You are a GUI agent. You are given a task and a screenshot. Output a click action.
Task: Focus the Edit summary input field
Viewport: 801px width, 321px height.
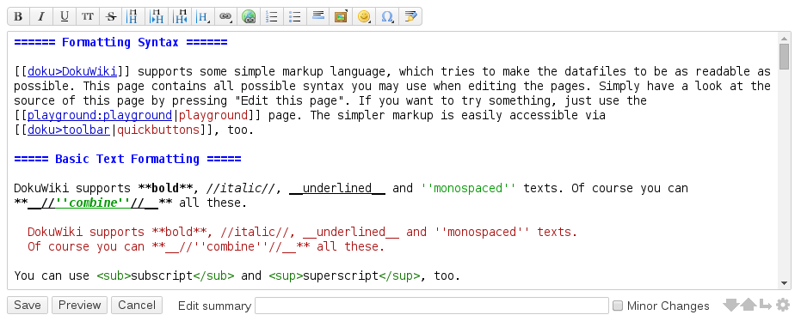pos(432,306)
